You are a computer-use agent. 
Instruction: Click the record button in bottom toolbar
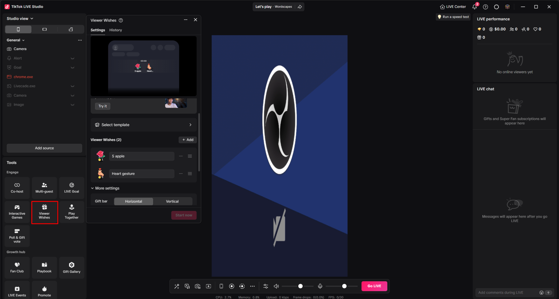click(x=231, y=286)
